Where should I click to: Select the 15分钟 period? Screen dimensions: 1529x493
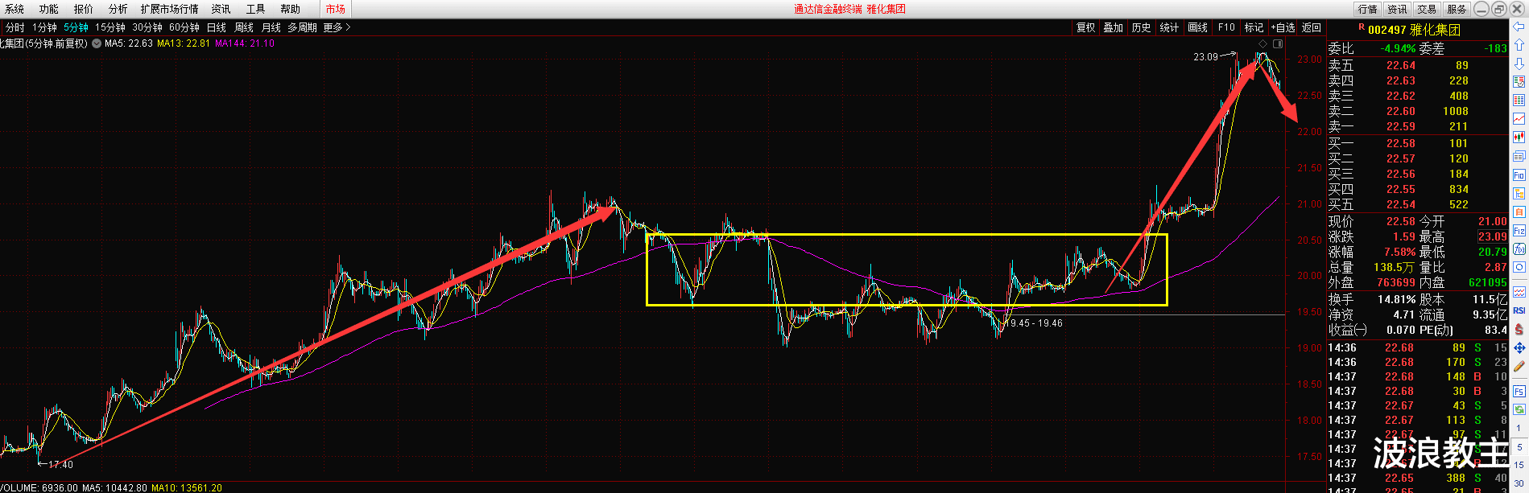(110, 27)
